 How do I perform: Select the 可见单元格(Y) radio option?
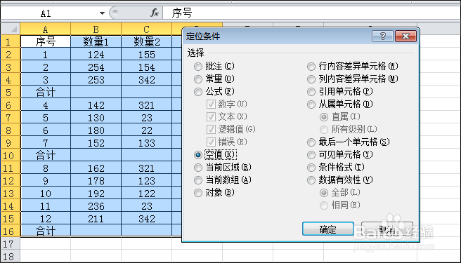pyautogui.click(x=340, y=155)
